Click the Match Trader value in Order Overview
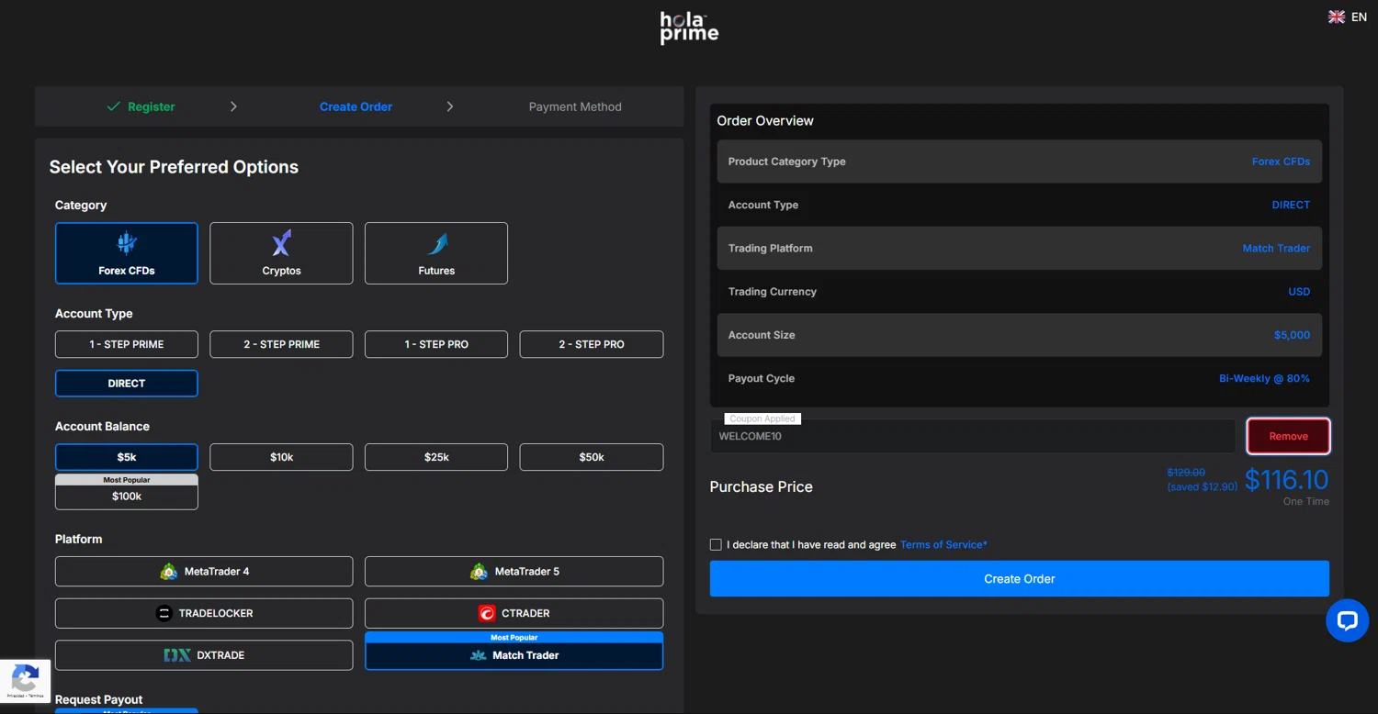 point(1276,249)
